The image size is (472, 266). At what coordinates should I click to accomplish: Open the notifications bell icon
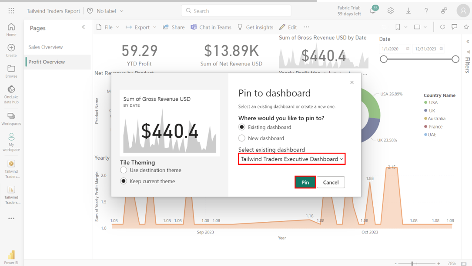373,11
